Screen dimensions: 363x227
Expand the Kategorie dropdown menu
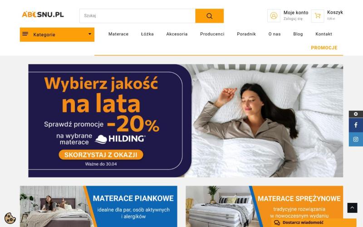pyautogui.click(x=90, y=35)
